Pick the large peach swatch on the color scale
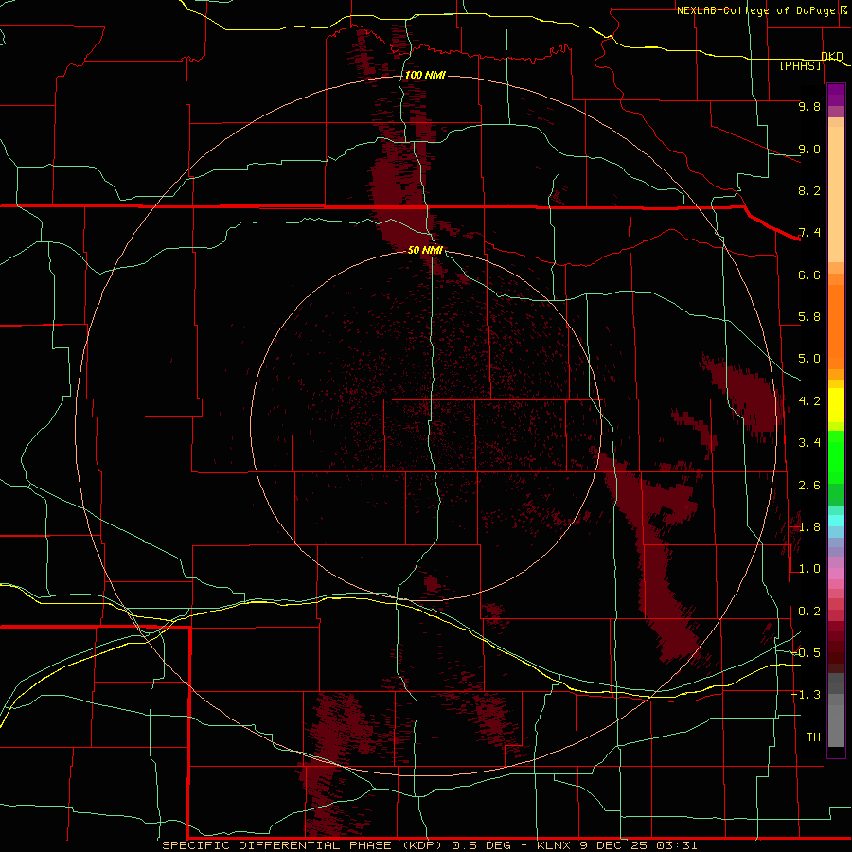This screenshot has height=852, width=852. tap(836, 194)
